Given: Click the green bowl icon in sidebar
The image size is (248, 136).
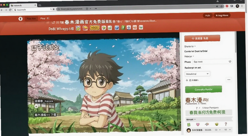Looking at the screenshot, I should point(216,124).
